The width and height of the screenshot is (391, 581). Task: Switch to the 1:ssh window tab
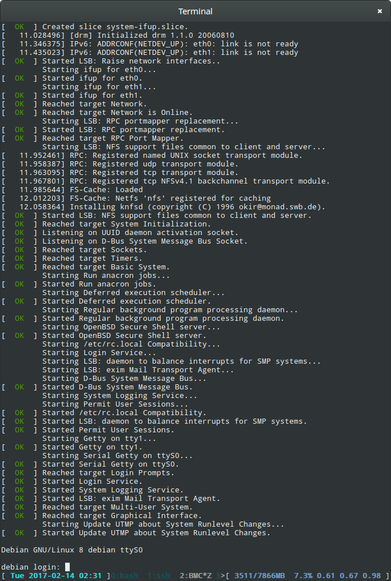[x=159, y=575]
